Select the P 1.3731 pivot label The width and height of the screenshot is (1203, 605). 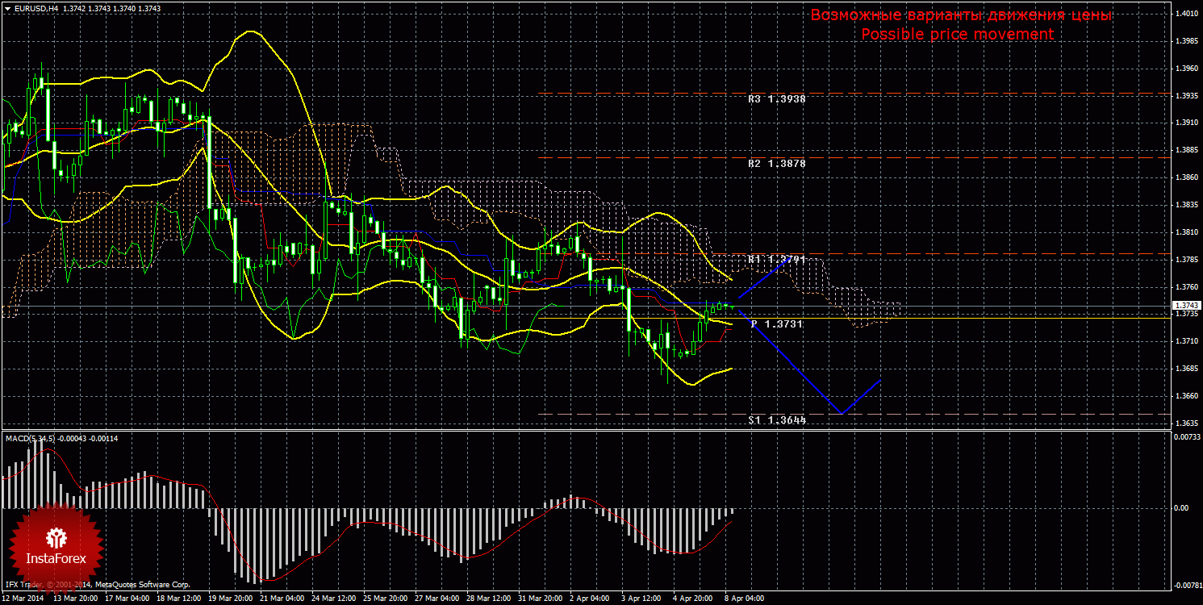click(776, 323)
